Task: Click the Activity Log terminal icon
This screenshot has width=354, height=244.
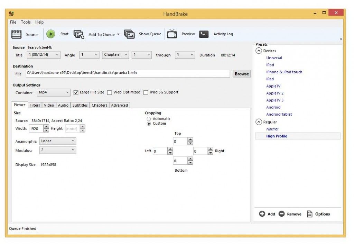Action: point(204,34)
